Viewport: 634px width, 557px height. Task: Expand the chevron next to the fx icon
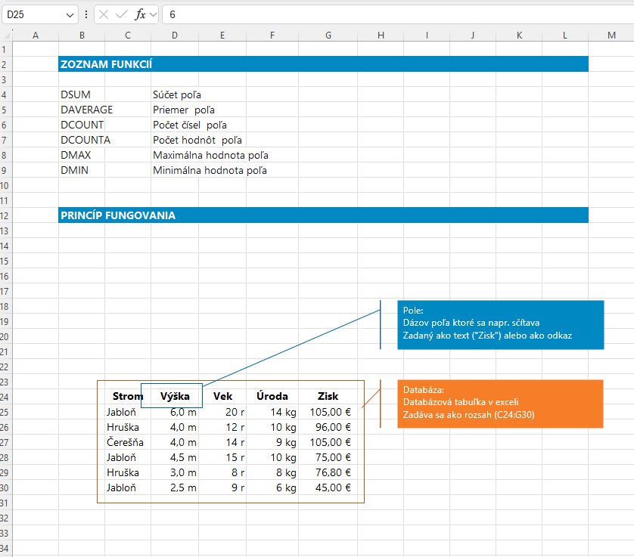pyautogui.click(x=154, y=14)
